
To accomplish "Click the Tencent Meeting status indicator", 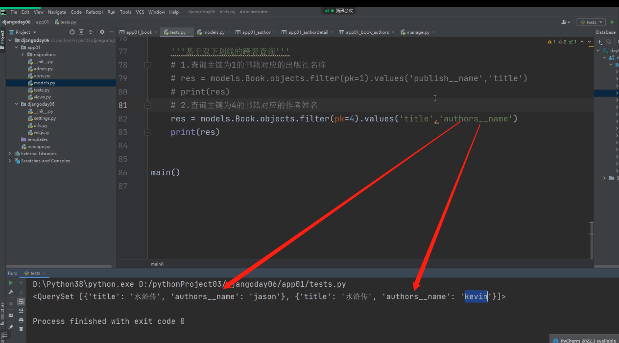I will coord(338,10).
